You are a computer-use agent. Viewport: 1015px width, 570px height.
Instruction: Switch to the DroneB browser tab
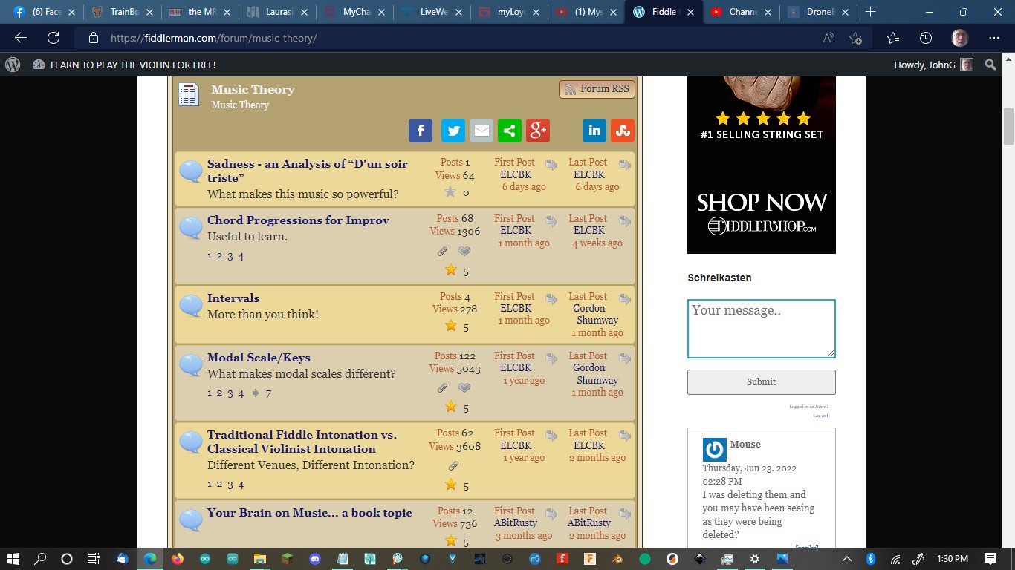818,12
